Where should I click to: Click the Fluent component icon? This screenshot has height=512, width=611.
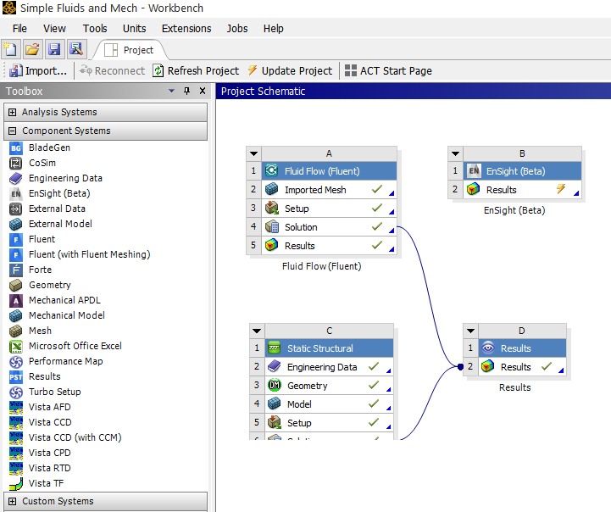[16, 239]
